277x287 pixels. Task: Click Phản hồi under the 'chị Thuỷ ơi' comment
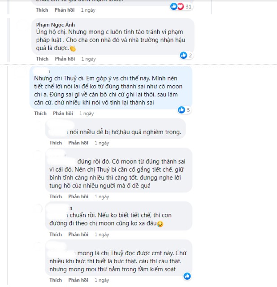point(63,113)
